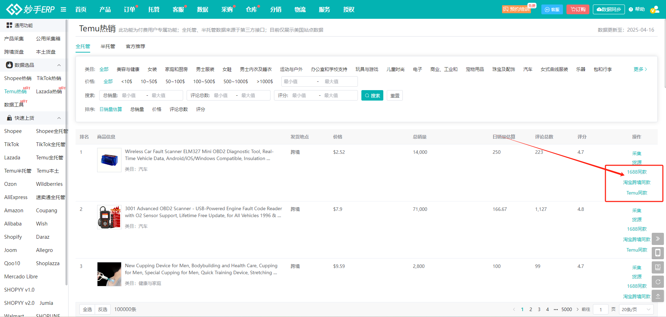This screenshot has height=317, width=666.
Task: Click the floating expand arrows icon
Action: (658, 239)
